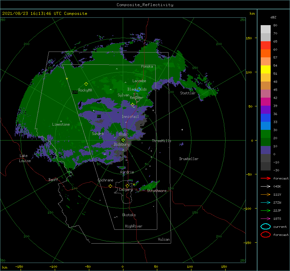
Task: Click the Sylvan label
Action: pyautogui.click(x=123, y=95)
